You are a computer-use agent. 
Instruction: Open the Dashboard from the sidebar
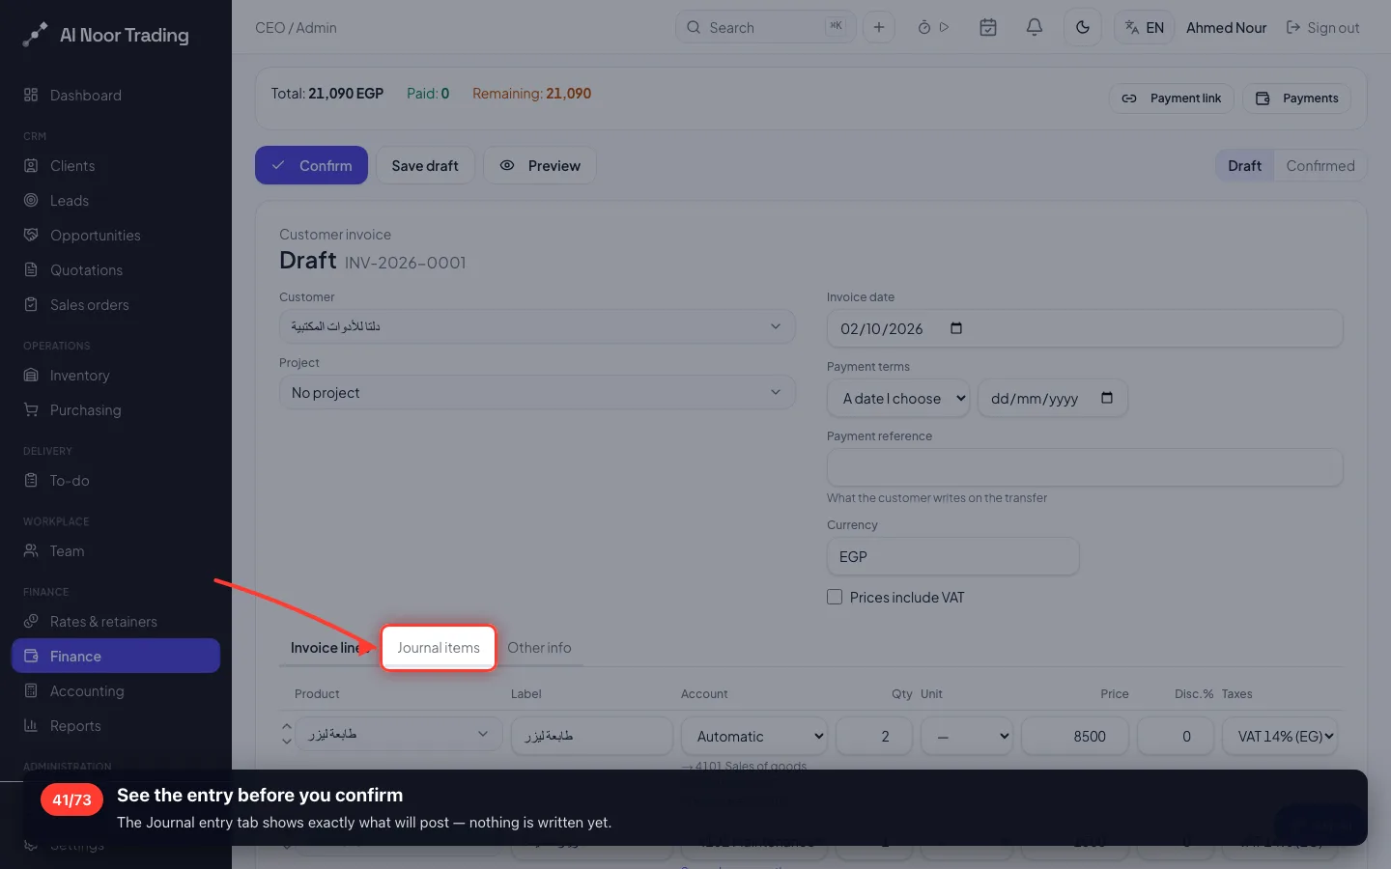coord(116,95)
